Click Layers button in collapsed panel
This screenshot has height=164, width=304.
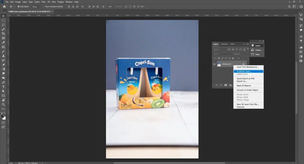257,45
